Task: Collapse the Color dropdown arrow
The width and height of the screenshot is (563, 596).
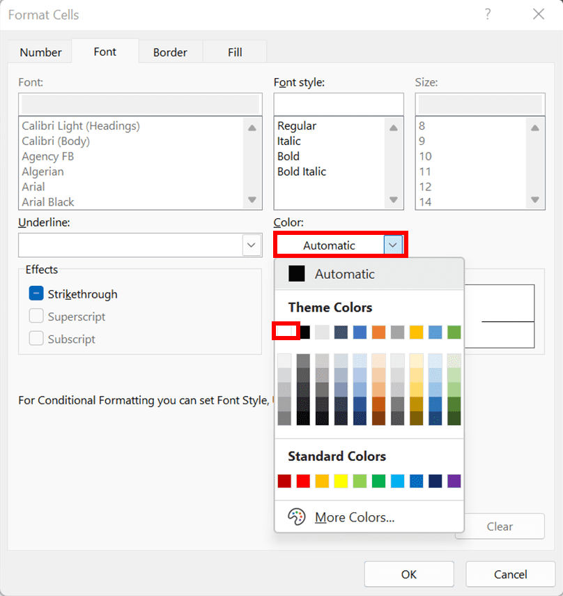Action: tap(393, 245)
